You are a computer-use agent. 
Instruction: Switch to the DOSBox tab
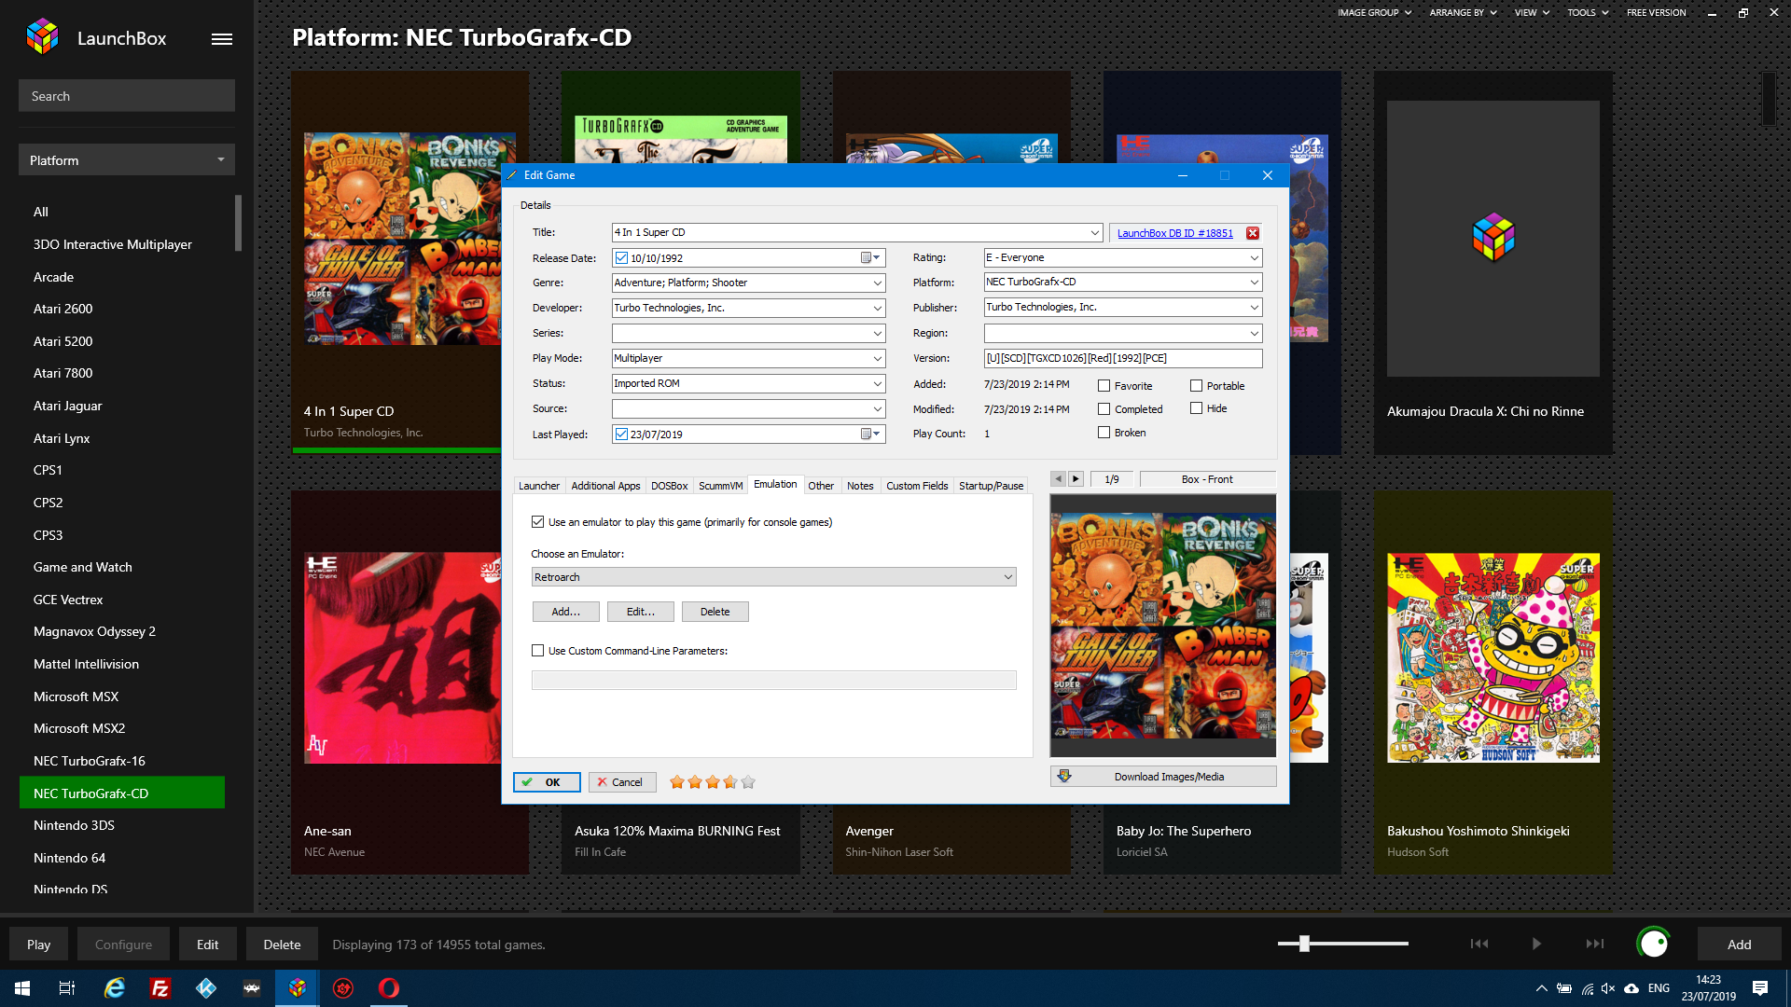[669, 486]
